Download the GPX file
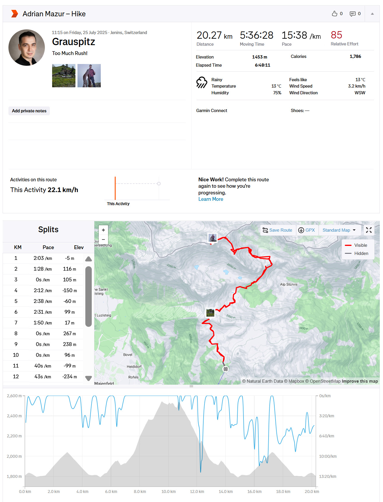This screenshot has height=502, width=383. [x=307, y=230]
